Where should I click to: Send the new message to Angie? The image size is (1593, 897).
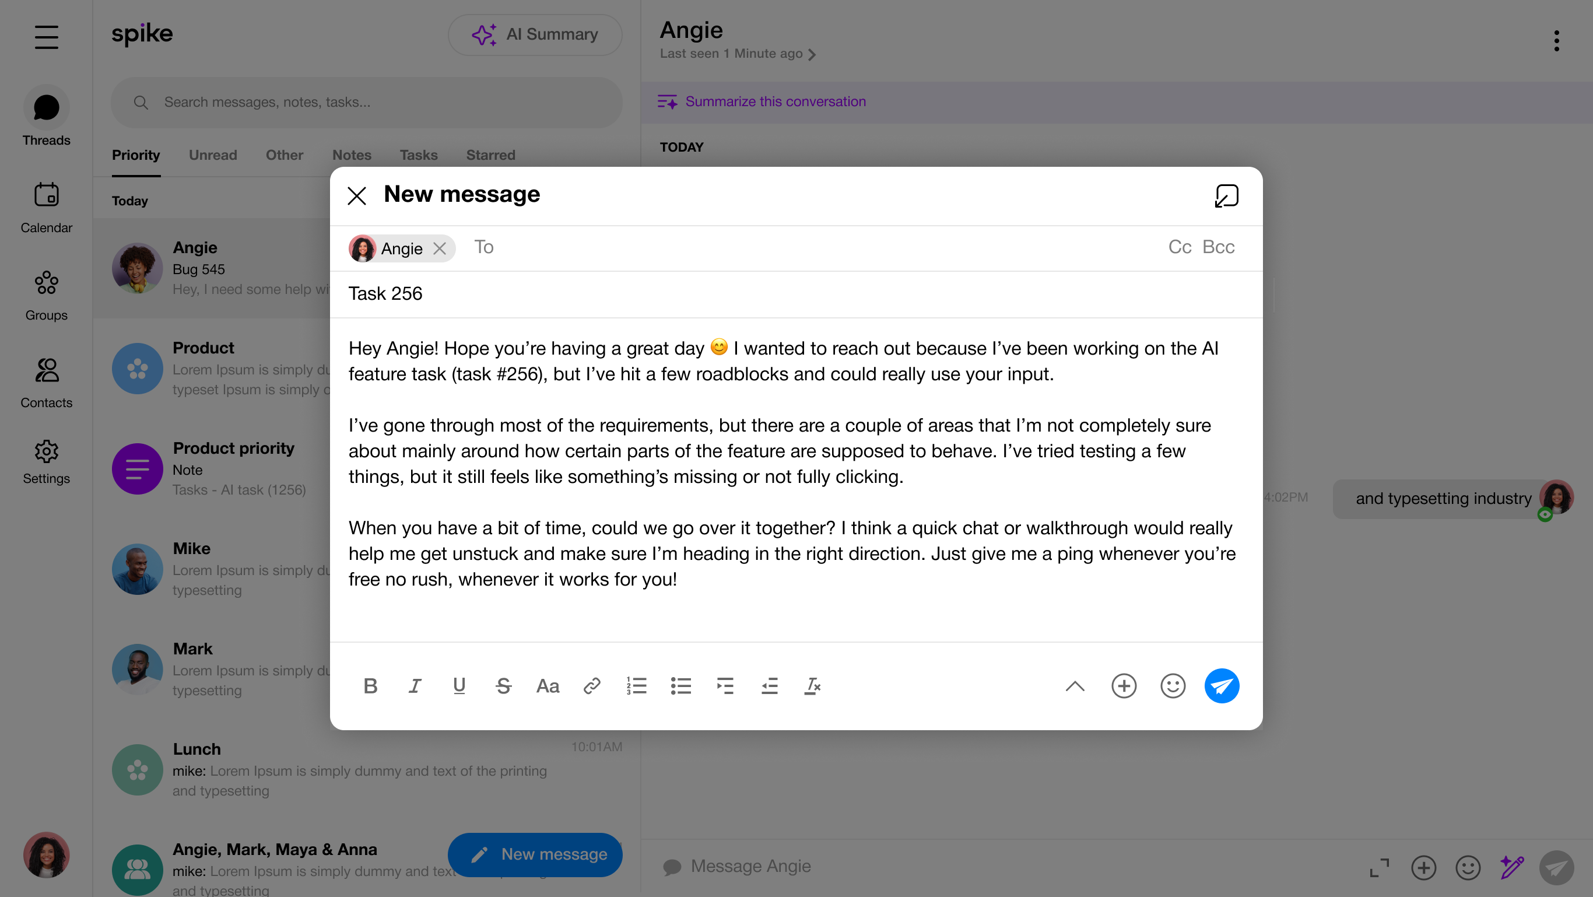pos(1222,685)
